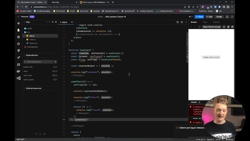This screenshot has height=141, width=250.
Task: Open the sandbox info icon atop the sidebar
Action: point(18,23)
